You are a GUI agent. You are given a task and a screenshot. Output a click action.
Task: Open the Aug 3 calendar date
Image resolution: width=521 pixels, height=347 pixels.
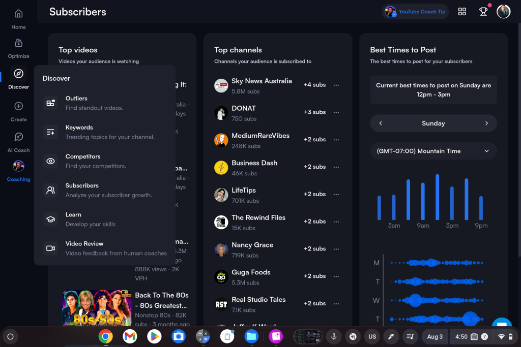(x=435, y=337)
